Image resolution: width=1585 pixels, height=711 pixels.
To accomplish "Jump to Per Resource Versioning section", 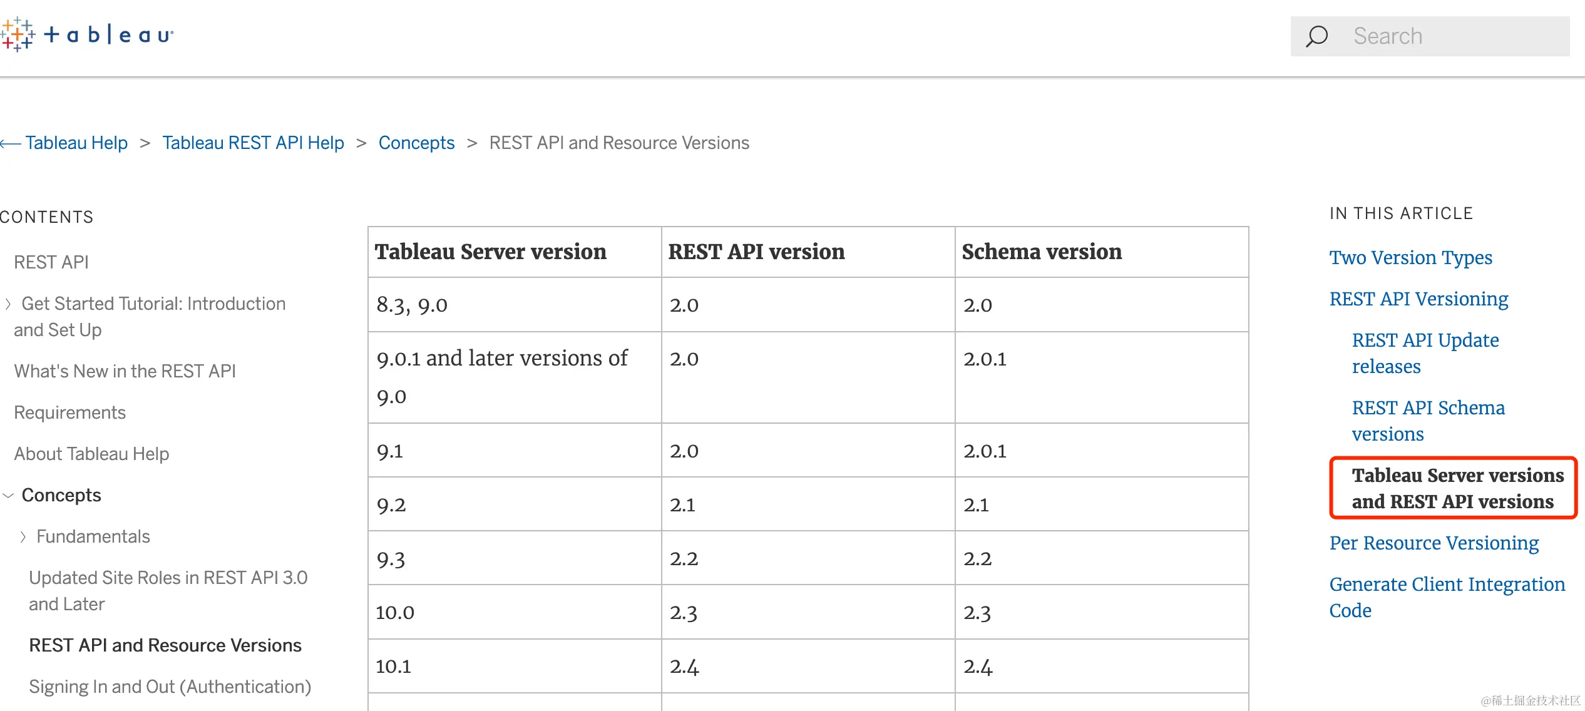I will tap(1434, 543).
